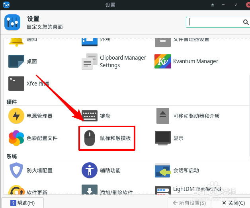This screenshot has height=208, width=250.
Task: Select the 显示 label
Action: pos(178,138)
